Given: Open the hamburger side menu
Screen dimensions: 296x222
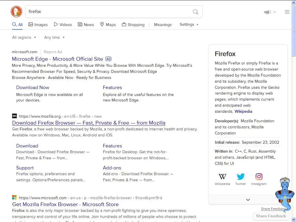Looking at the screenshot, I should [x=287, y=12].
